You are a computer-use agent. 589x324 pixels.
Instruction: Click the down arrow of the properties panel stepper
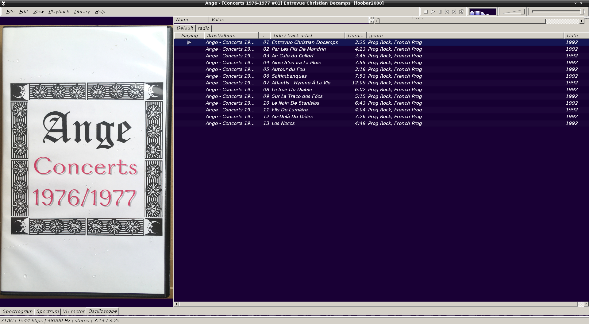click(371, 21)
